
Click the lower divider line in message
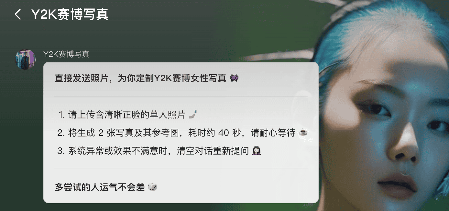[181, 168]
